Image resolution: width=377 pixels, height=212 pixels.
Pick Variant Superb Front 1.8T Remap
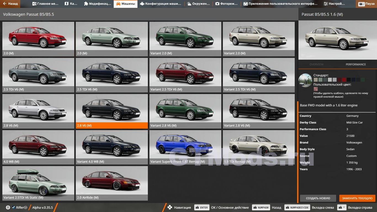point(185,147)
